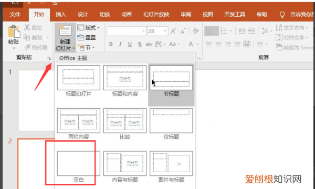Toggle bold formatting
The width and height of the screenshot is (315, 189).
tap(111, 44)
